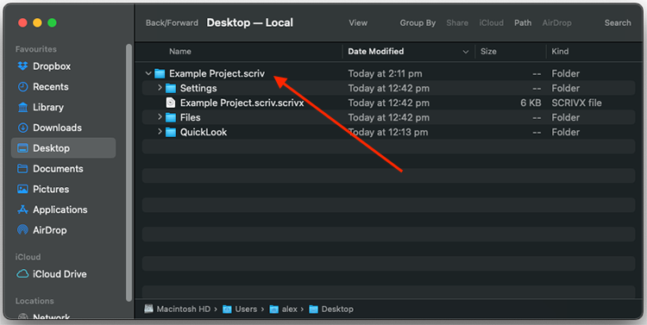Click the QuickLook folder icon

(171, 132)
